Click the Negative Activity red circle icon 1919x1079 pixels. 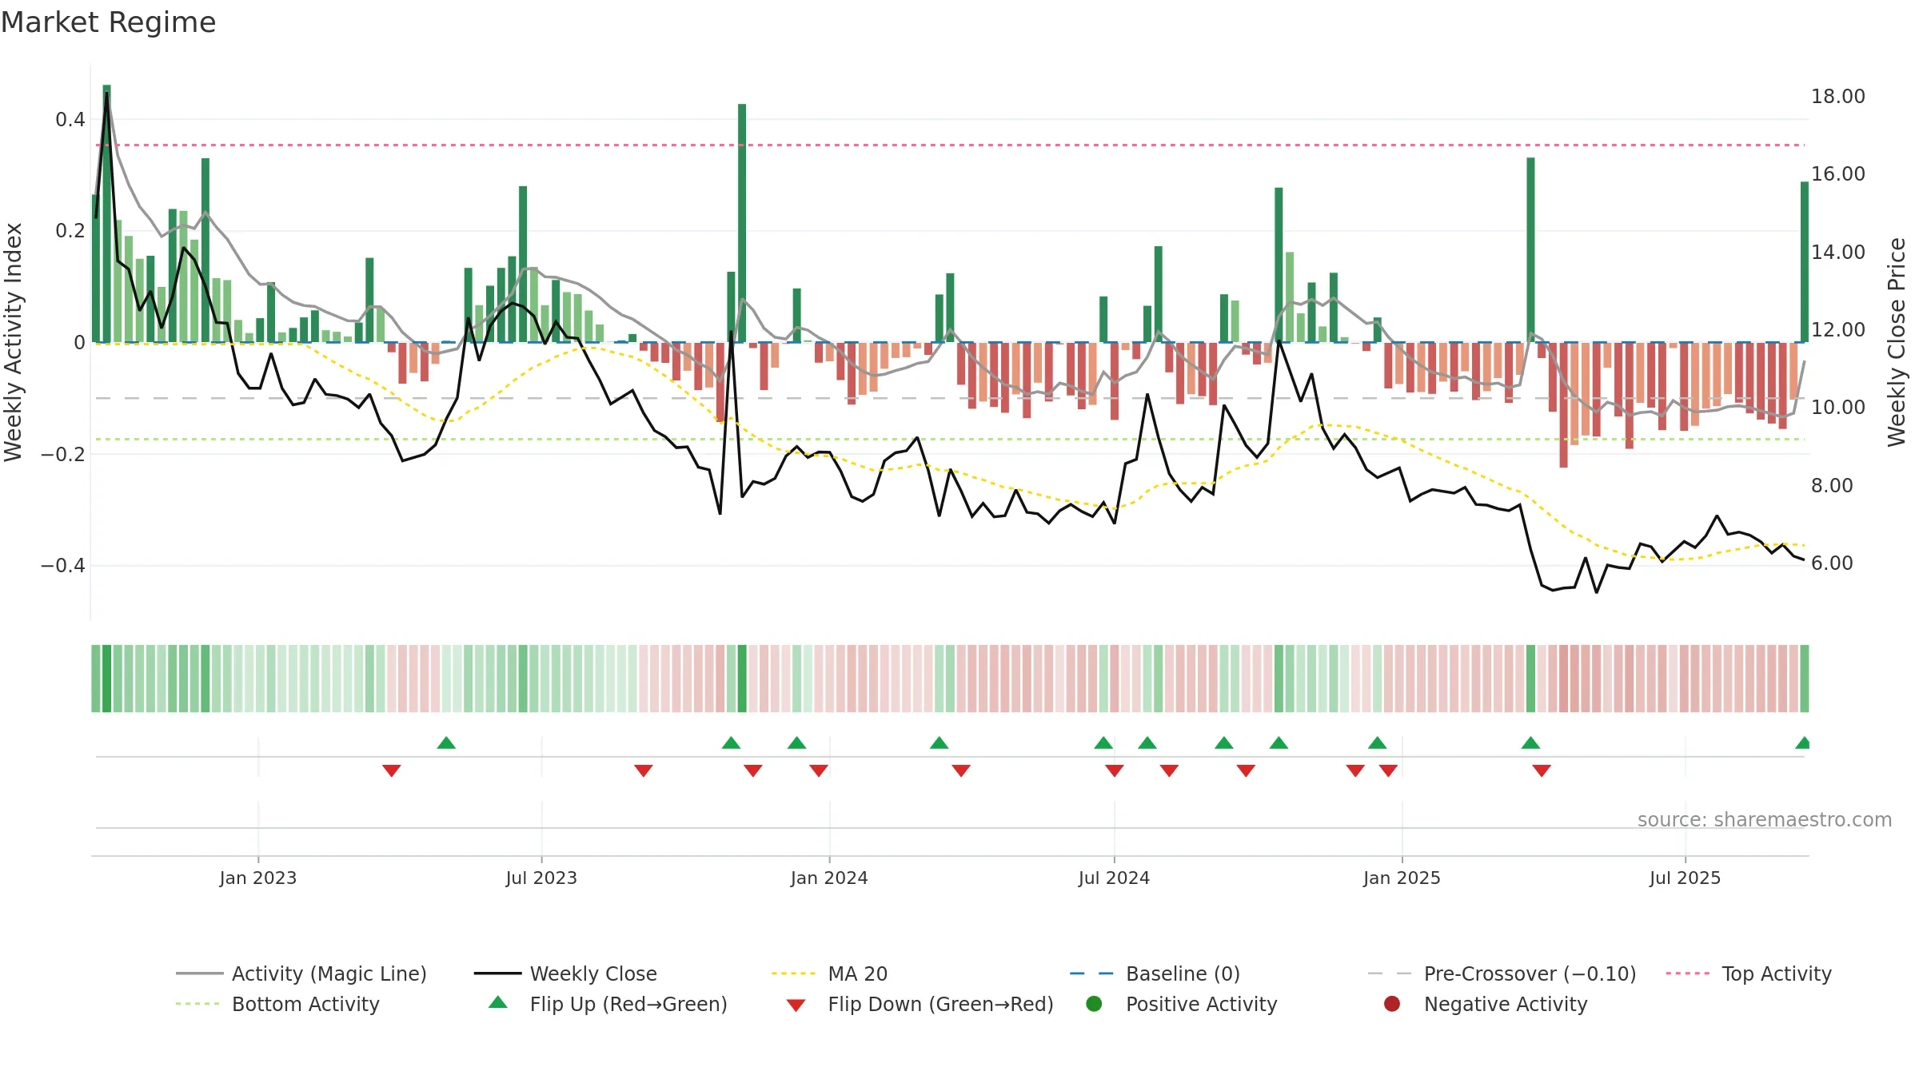coord(1392,1003)
